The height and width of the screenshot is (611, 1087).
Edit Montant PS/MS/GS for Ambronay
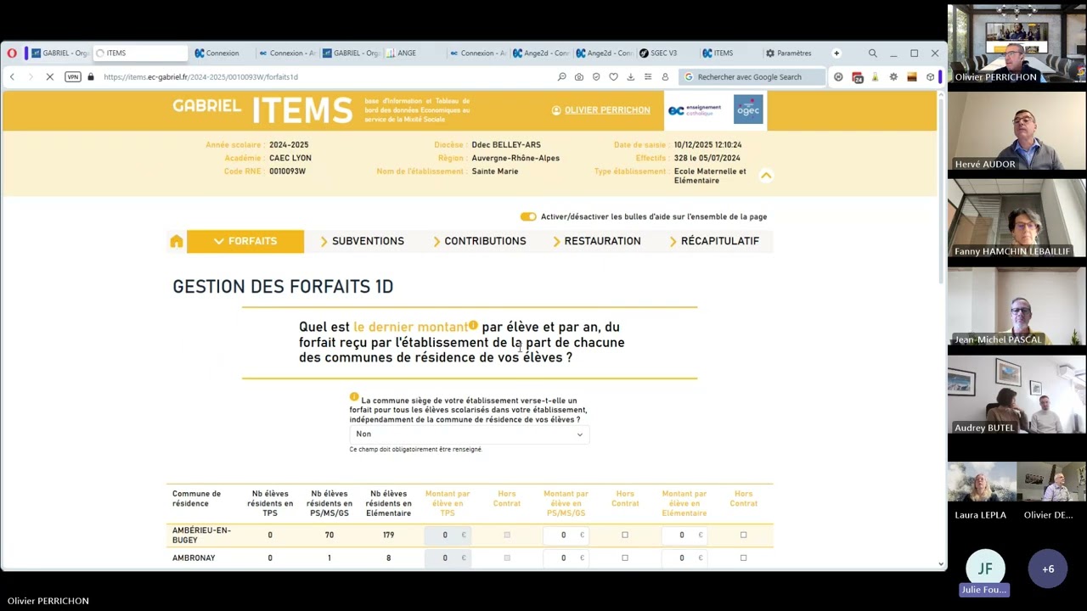point(566,558)
